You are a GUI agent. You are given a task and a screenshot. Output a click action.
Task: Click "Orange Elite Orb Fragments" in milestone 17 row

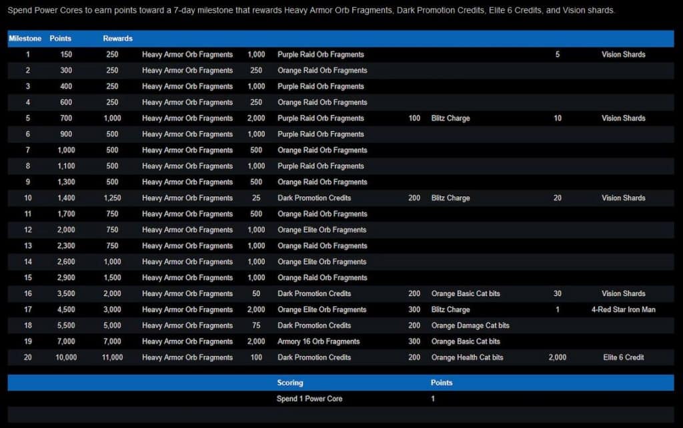tap(322, 310)
